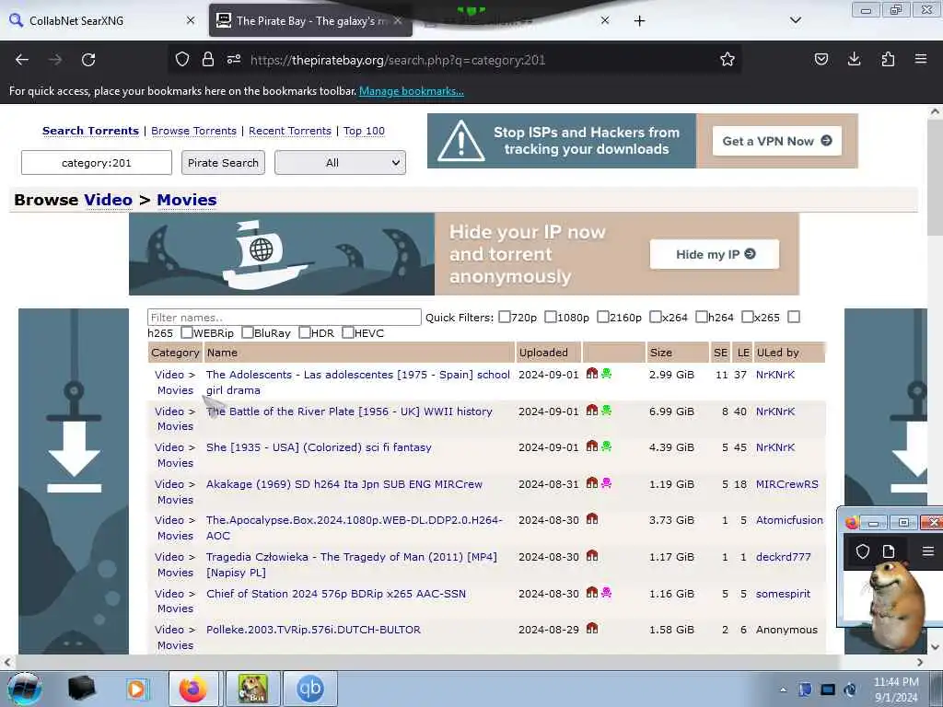The width and height of the screenshot is (943, 707).
Task: Open the Firefox extensions puzzle icon
Action: [888, 60]
